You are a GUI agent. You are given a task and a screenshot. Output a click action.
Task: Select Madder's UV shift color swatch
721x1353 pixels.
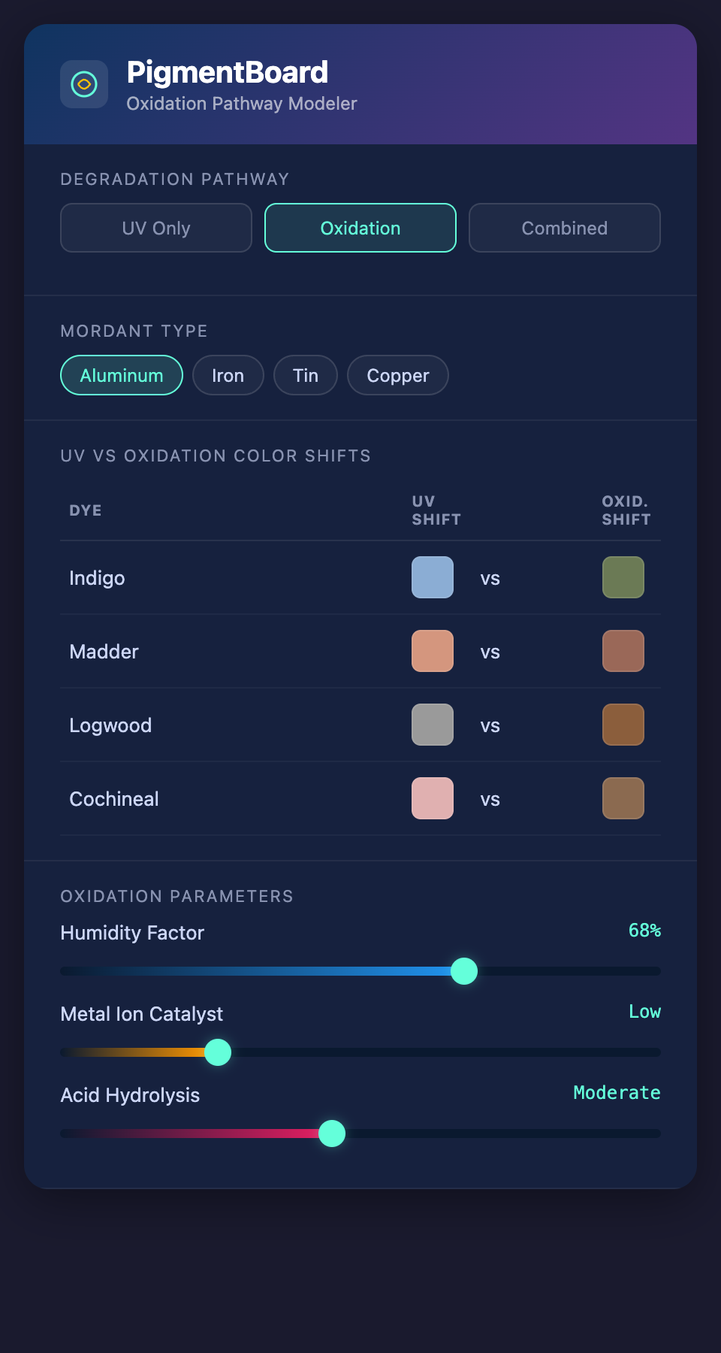click(x=433, y=651)
